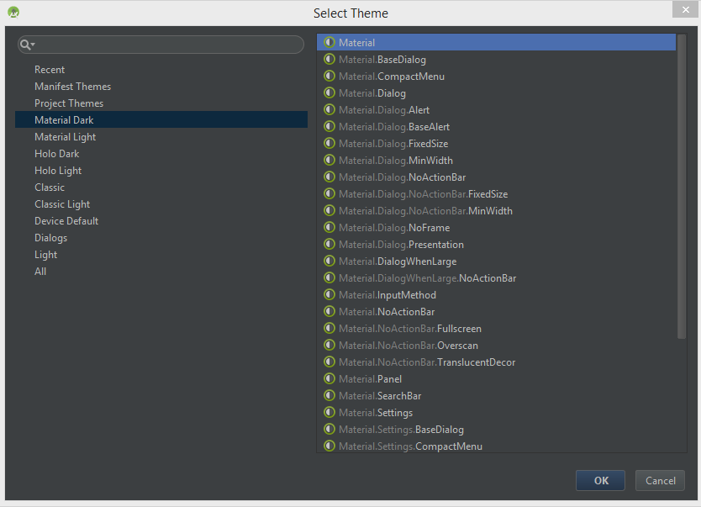This screenshot has height=507, width=701.
Task: Show the Classic theme category
Action: (x=50, y=187)
